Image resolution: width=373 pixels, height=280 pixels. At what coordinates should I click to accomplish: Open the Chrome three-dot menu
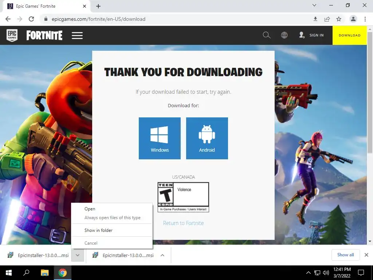coord(365,19)
